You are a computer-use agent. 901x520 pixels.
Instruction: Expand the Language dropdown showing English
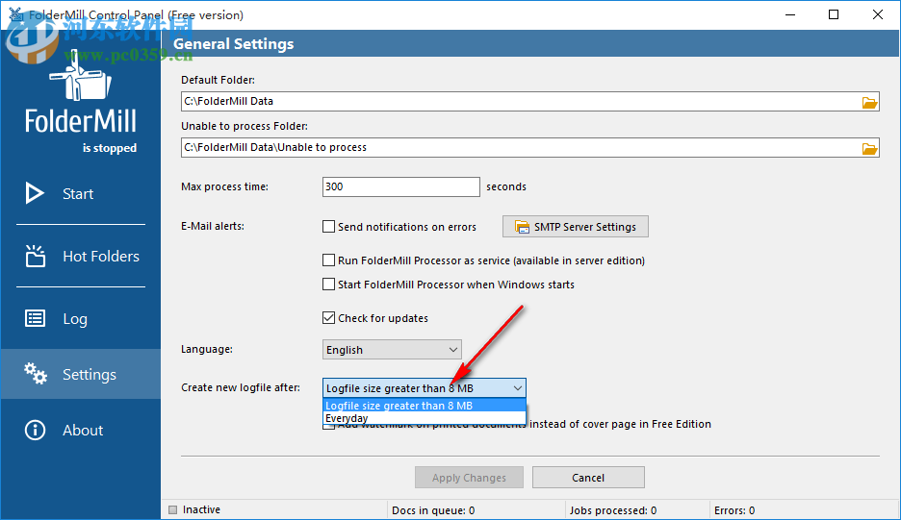[392, 350]
